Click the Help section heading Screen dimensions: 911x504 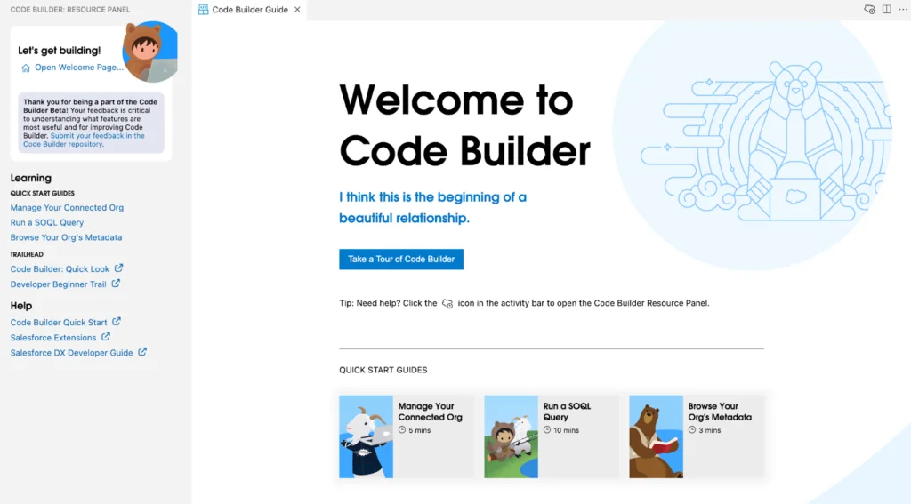tap(21, 306)
